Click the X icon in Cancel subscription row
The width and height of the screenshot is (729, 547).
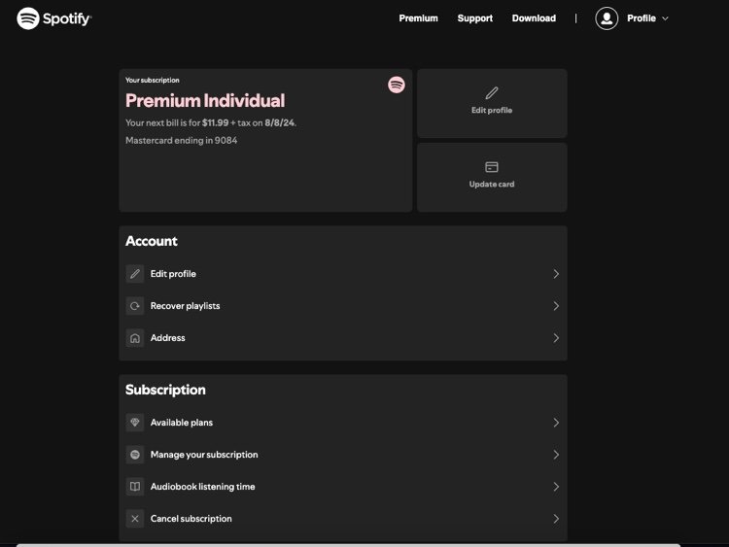pyautogui.click(x=135, y=519)
